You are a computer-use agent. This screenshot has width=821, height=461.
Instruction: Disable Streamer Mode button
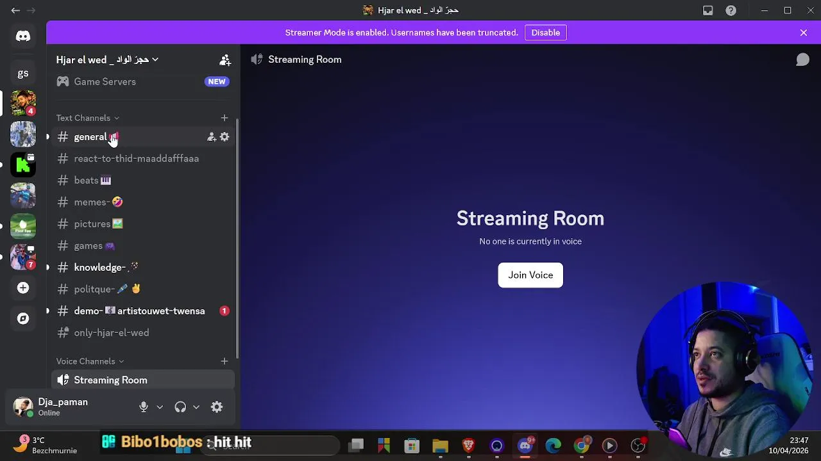pos(545,33)
